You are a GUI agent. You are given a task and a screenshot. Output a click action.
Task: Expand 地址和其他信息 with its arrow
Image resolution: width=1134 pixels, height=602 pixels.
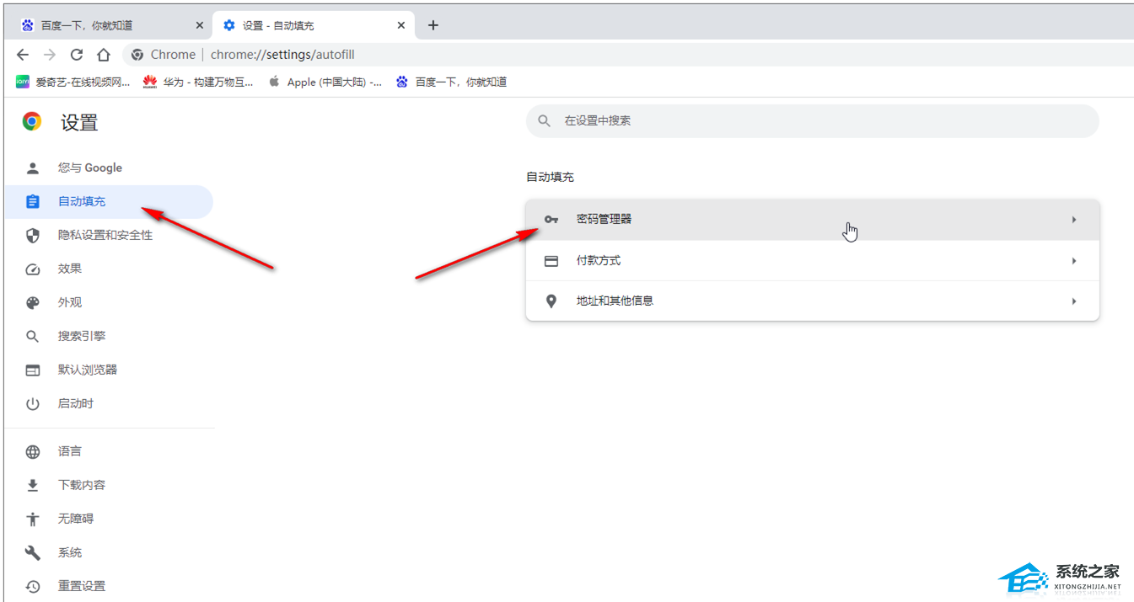click(x=1074, y=301)
